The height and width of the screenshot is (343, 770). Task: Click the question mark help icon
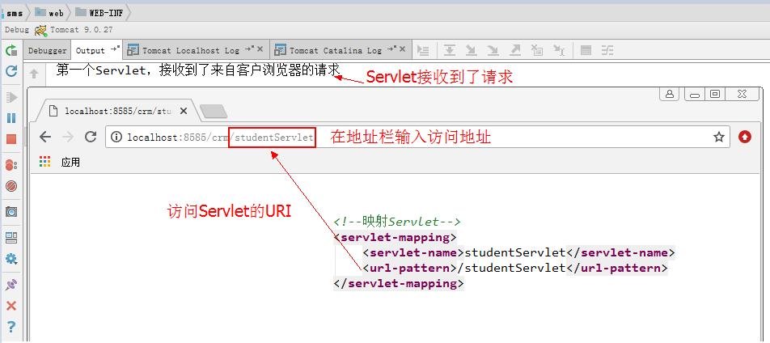tap(11, 327)
